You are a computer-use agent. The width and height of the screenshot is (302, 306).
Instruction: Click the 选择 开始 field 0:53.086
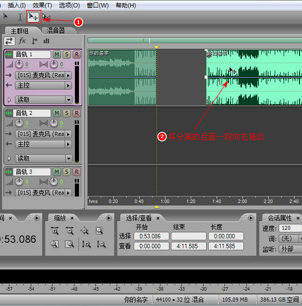coord(152,236)
